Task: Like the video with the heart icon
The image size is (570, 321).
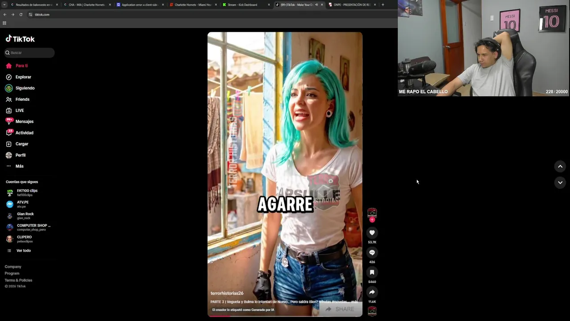Action: pos(372,233)
